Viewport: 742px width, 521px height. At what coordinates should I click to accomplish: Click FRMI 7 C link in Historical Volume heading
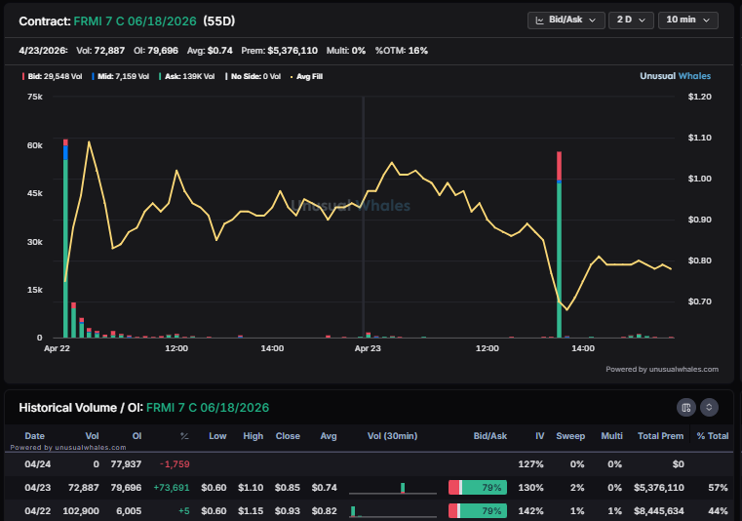(208, 408)
